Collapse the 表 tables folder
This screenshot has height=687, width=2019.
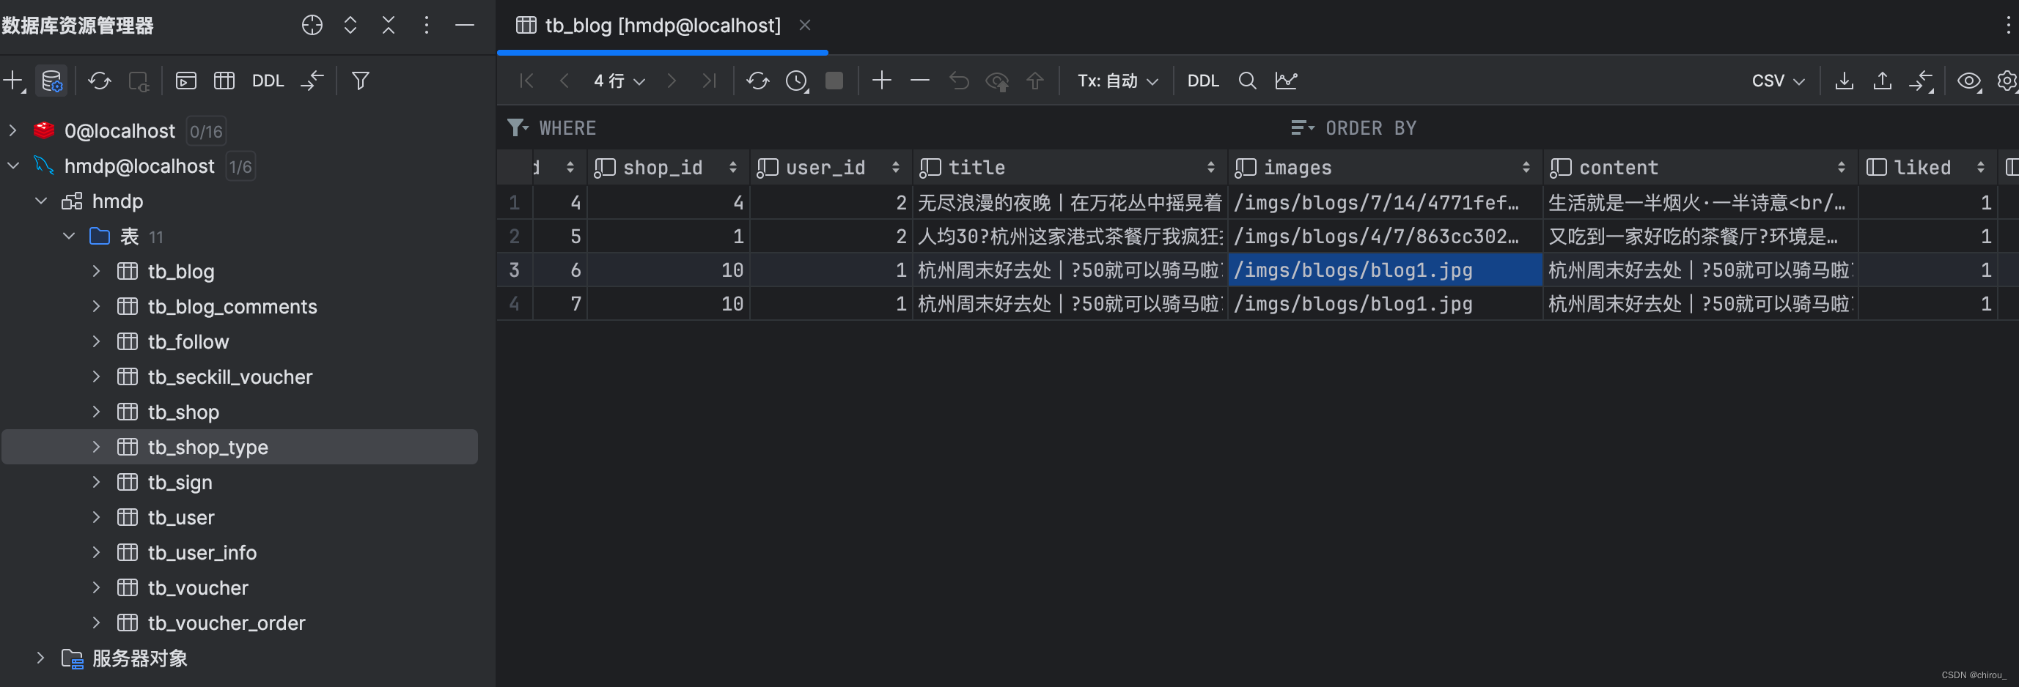(x=69, y=236)
